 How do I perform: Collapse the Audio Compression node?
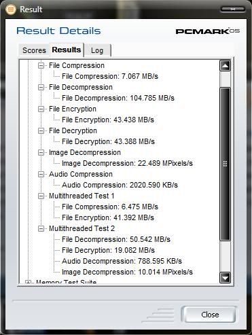pos(41,175)
